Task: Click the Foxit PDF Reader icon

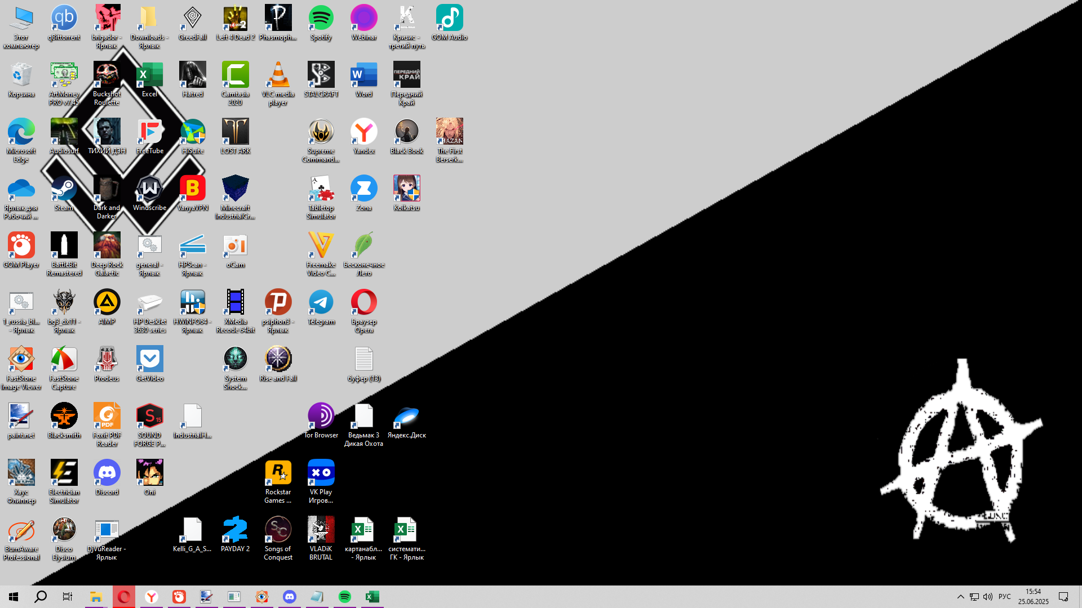Action: 107,417
